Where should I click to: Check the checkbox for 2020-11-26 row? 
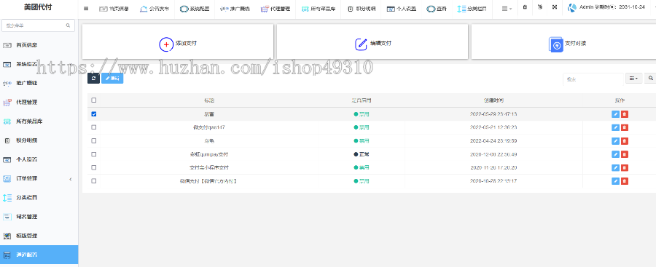coord(94,167)
